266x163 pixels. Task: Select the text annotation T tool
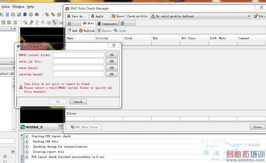click(x=37, y=22)
